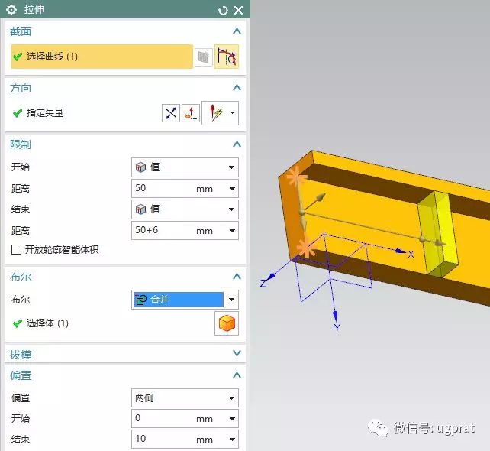Collapse the 偏置 section

pyautogui.click(x=237, y=375)
